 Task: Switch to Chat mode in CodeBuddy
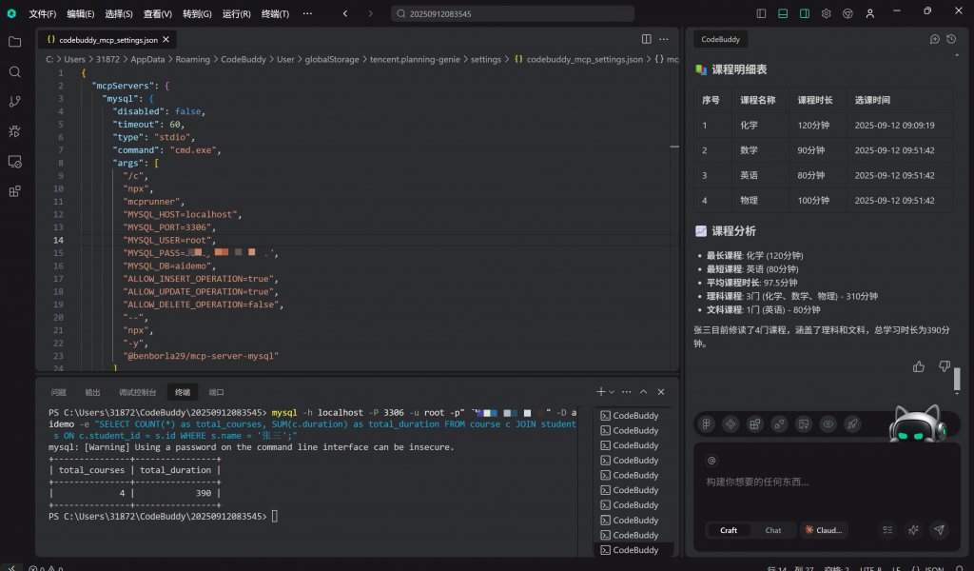click(x=773, y=530)
